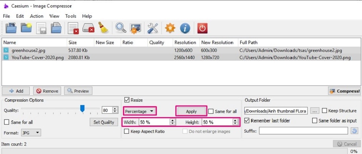Enable Same for all under Quality
This screenshot has width=362, height=154.
7,122
